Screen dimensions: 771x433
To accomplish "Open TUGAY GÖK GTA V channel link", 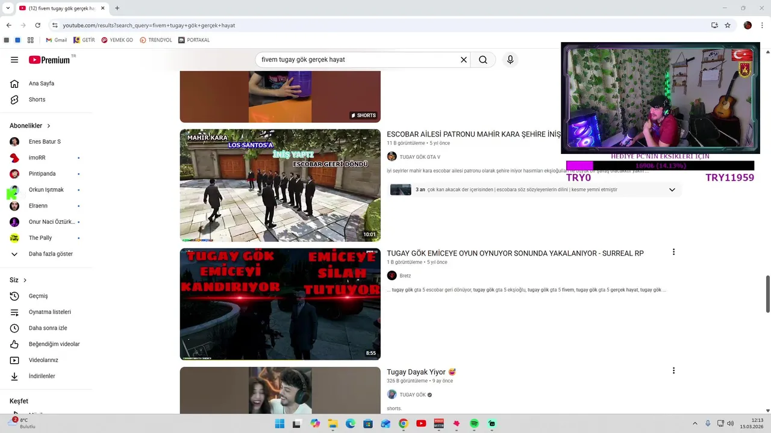I will point(420,157).
